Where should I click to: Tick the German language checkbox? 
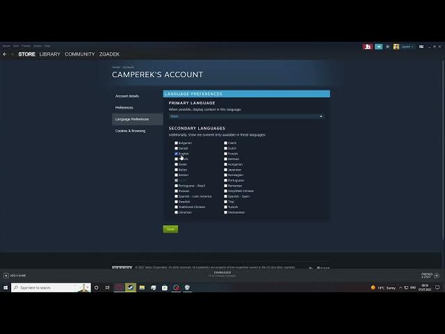tap(225, 159)
